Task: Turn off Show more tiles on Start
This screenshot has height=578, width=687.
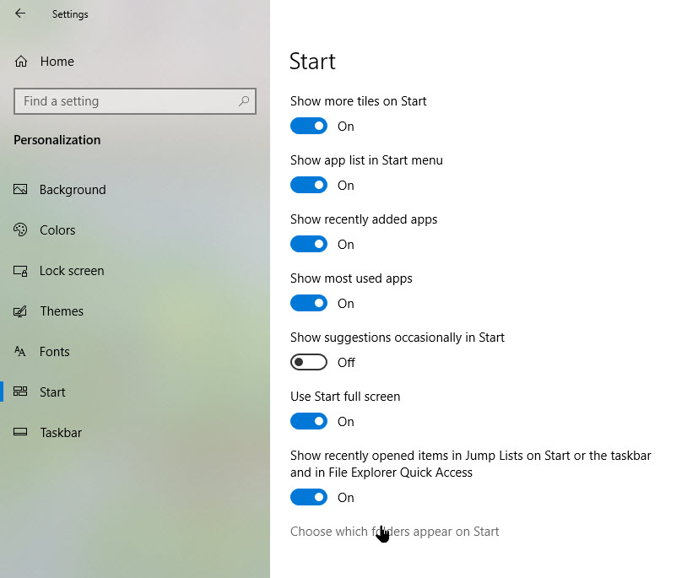Action: 308,126
